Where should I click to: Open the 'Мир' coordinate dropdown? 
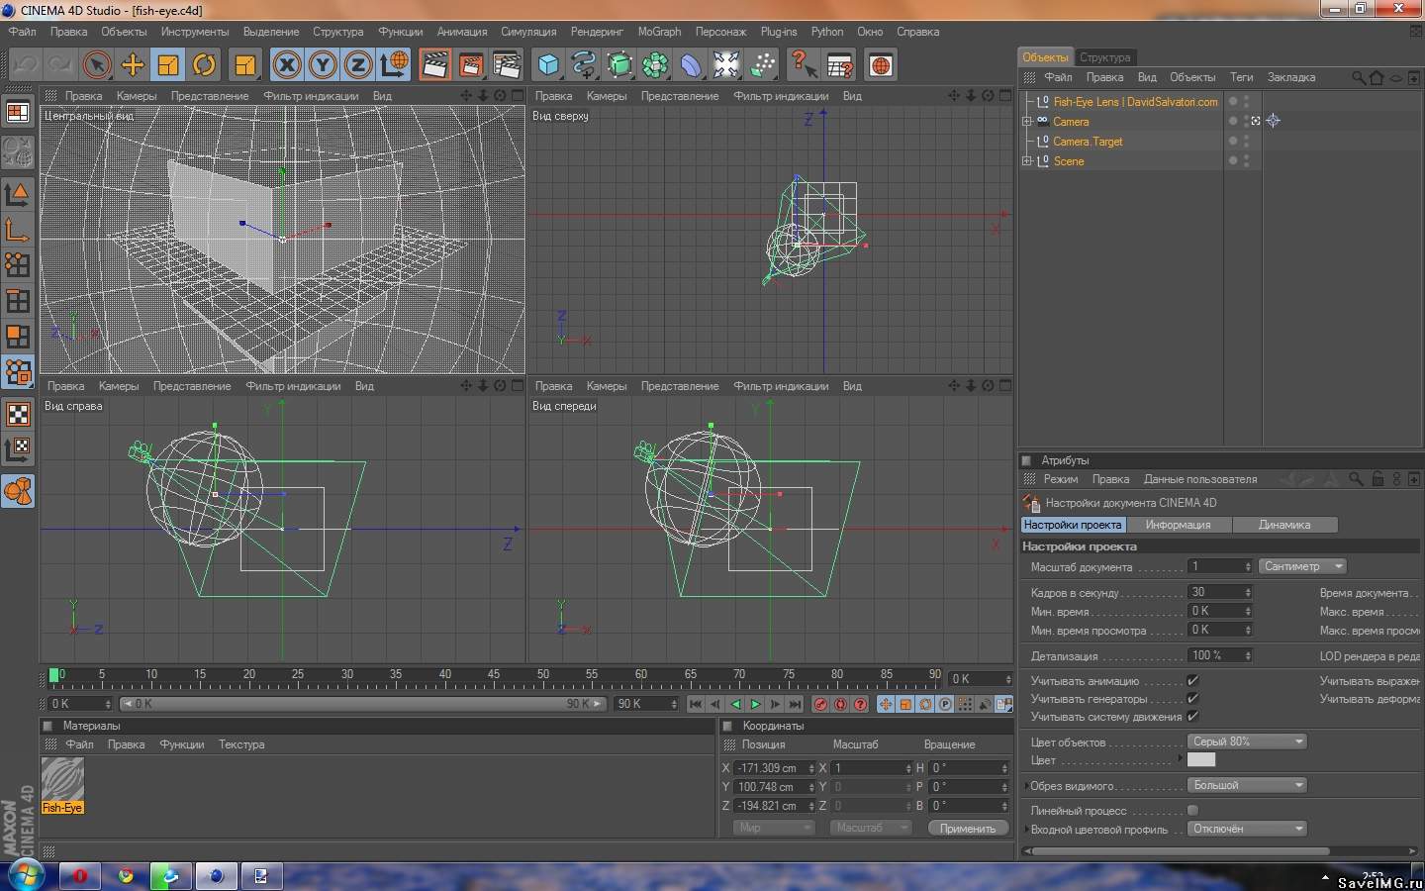(x=774, y=828)
